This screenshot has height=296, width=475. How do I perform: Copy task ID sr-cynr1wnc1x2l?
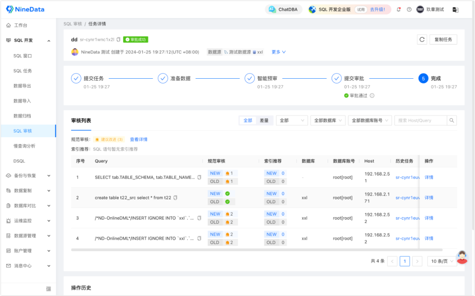[118, 40]
